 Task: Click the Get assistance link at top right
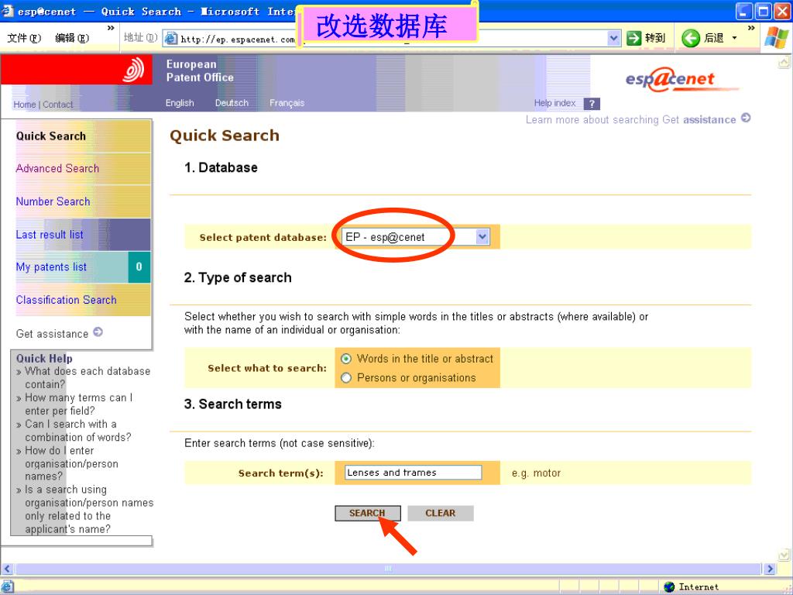point(699,120)
